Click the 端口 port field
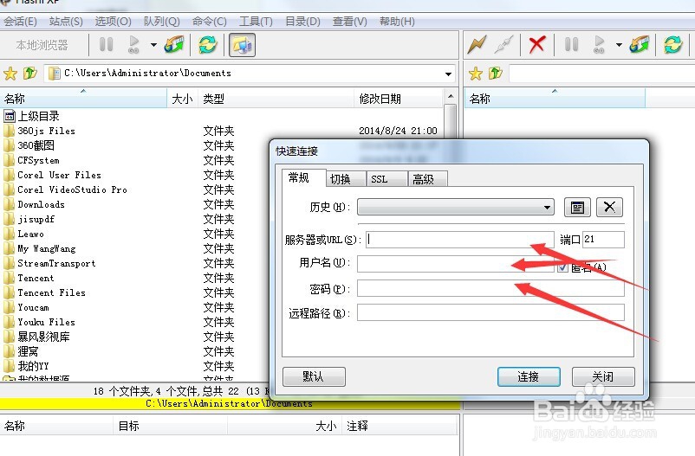695x456 pixels. pos(603,240)
